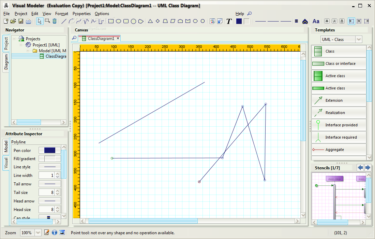375x239 pixels.
Task: Open the Aa font settings
Action: (316, 21)
